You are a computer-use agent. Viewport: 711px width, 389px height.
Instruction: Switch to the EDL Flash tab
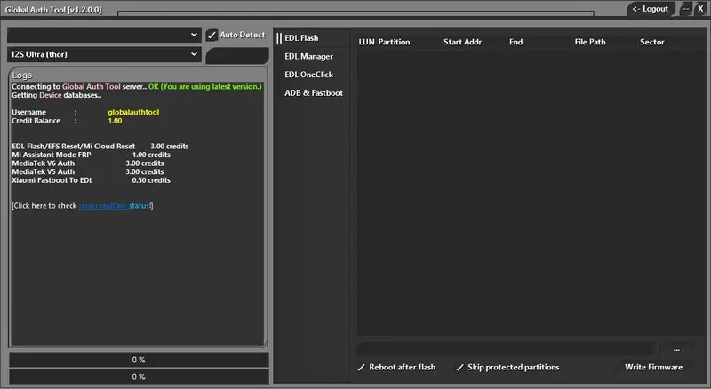coord(301,38)
